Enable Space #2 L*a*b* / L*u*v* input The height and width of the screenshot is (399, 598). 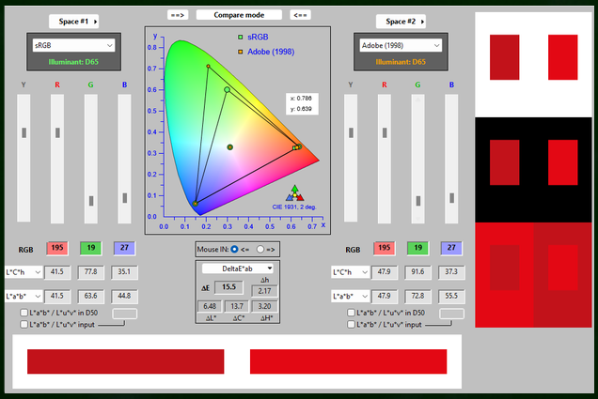(x=351, y=325)
